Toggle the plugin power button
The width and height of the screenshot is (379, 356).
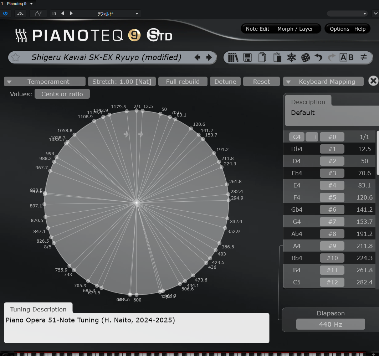pyautogui.click(x=6, y=13)
